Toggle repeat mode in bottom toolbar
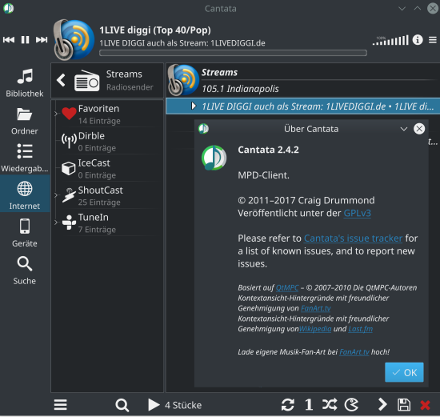440x417 pixels. click(x=288, y=405)
